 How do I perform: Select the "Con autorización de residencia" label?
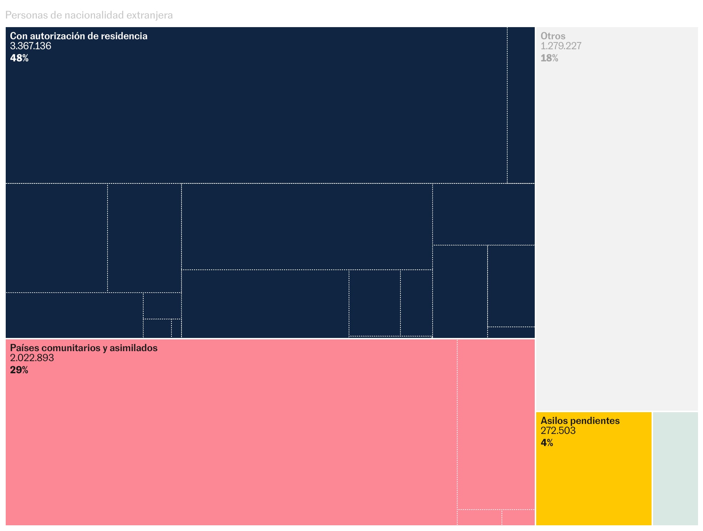coord(79,36)
